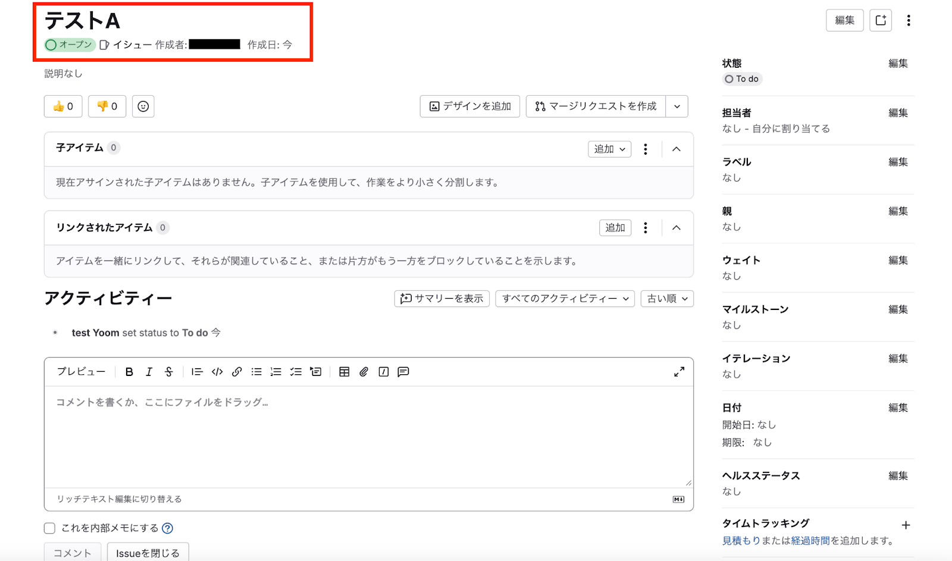This screenshot has width=952, height=561.
Task: Insert a table in the comment editor
Action: (x=344, y=372)
